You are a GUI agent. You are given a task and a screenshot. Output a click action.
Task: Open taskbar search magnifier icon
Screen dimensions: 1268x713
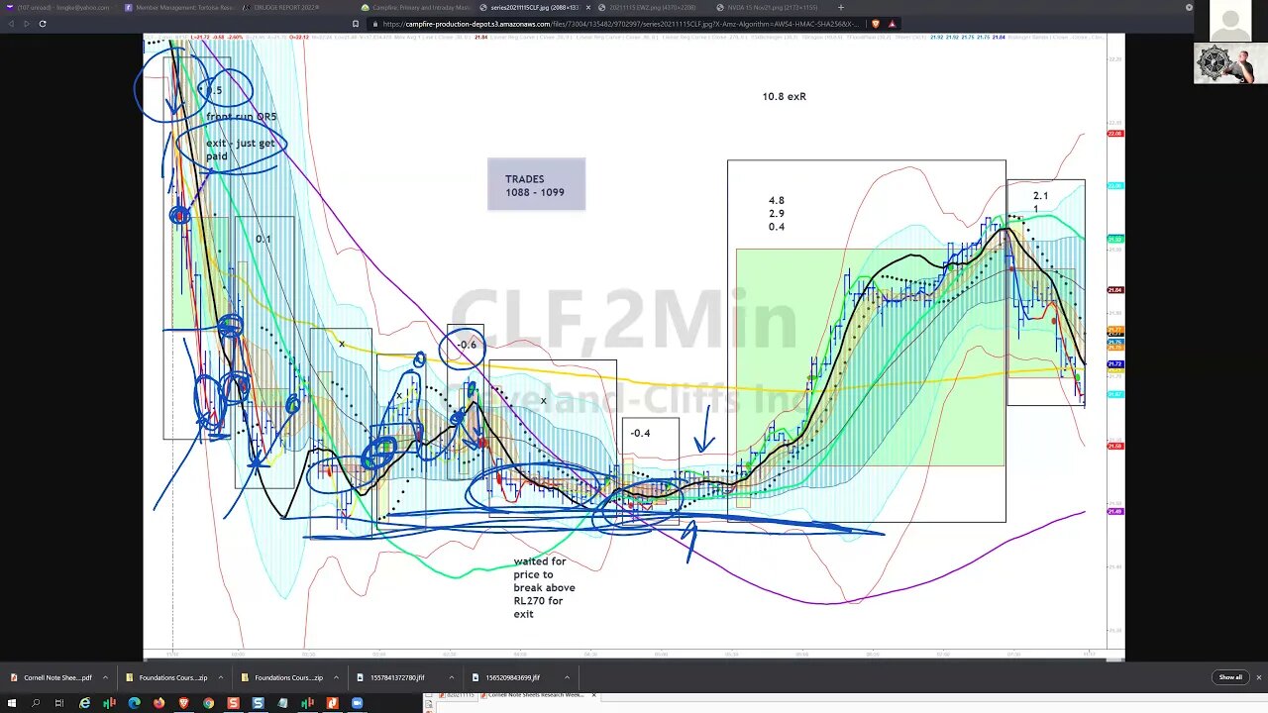36,703
